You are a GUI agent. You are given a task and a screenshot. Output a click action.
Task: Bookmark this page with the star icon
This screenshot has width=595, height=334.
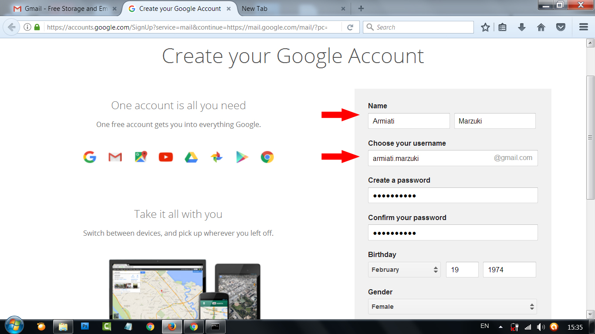tap(485, 27)
